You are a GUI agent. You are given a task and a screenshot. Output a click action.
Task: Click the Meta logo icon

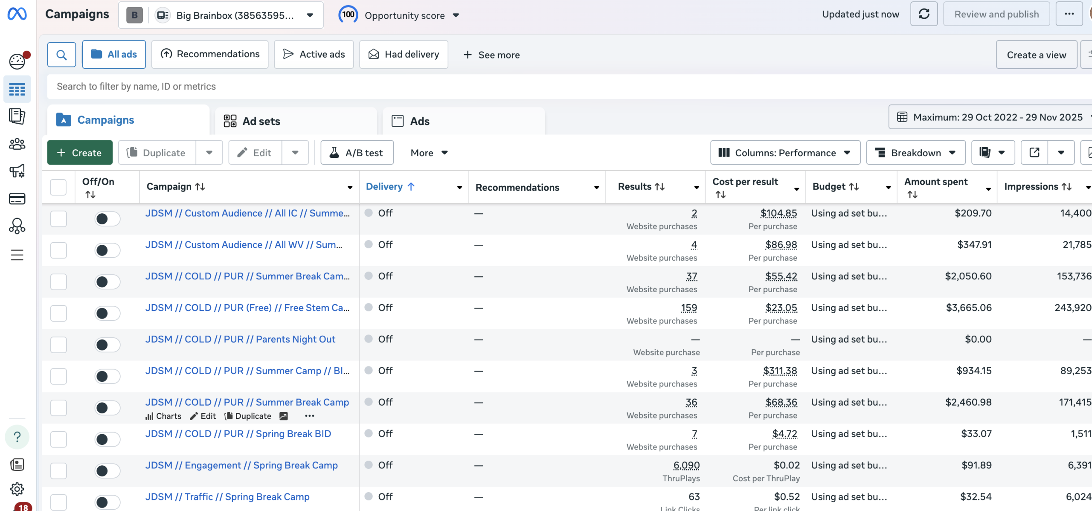pyautogui.click(x=17, y=14)
